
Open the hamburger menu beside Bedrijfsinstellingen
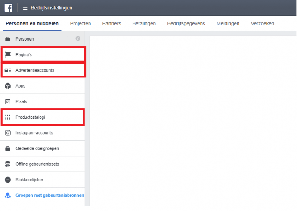click(x=25, y=8)
